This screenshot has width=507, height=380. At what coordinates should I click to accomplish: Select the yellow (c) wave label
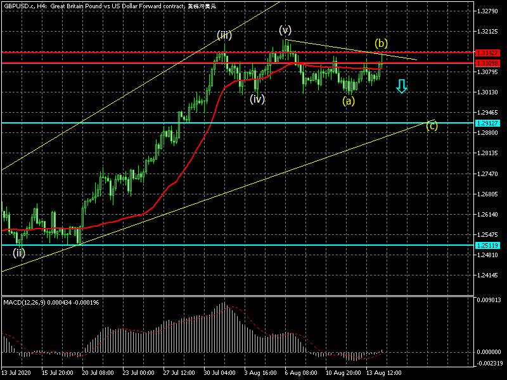(432, 125)
